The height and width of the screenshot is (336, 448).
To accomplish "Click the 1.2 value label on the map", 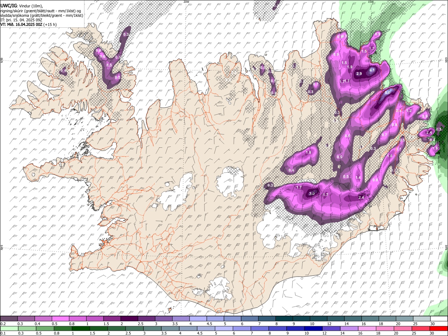I will (x=409, y=111).
